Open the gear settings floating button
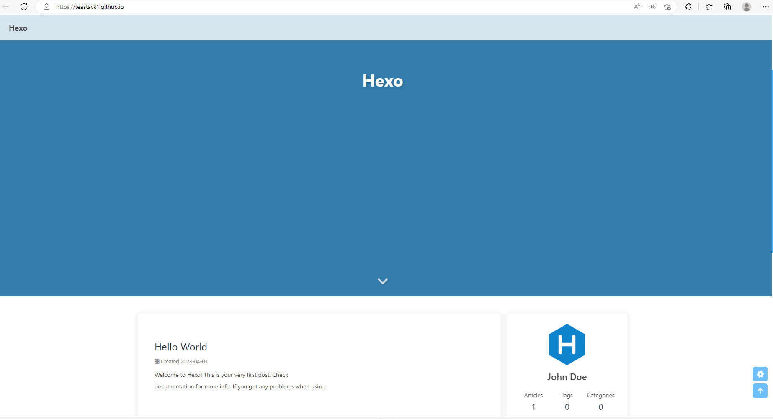 760,374
